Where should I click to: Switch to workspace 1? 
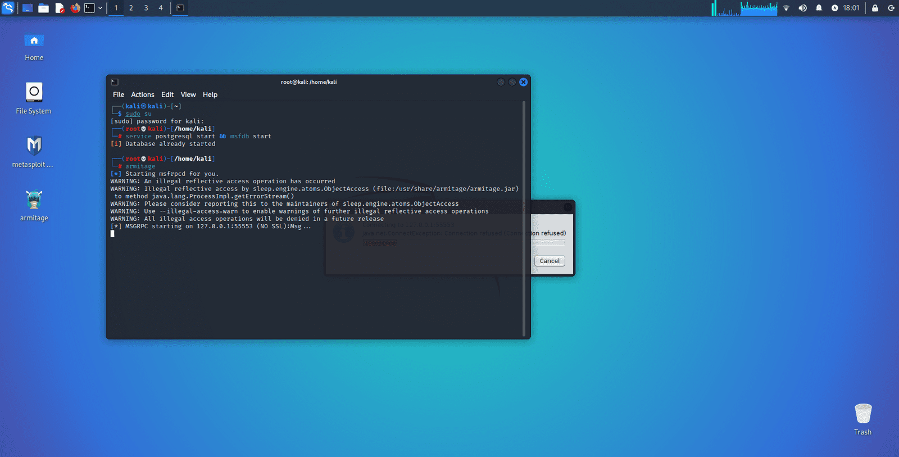[116, 8]
